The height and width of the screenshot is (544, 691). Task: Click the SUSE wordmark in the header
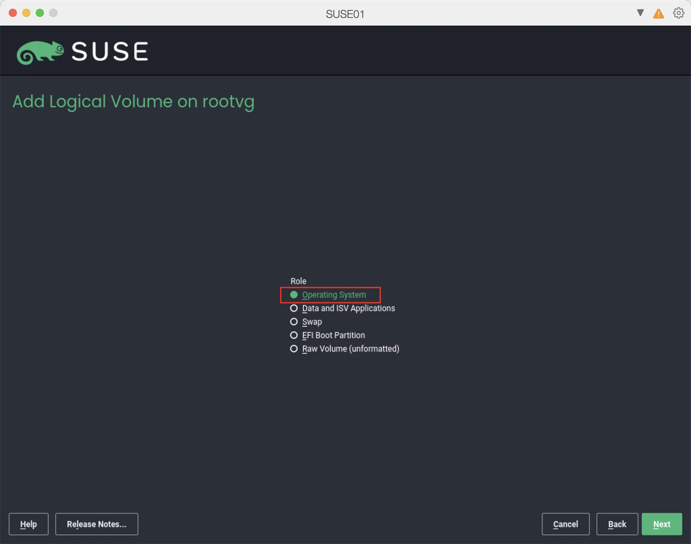(x=110, y=51)
